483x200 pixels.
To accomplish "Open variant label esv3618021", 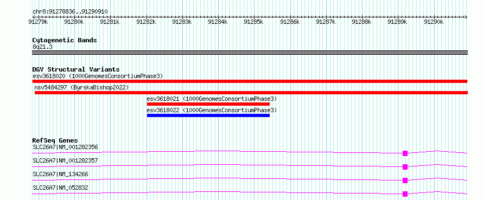I will [x=212, y=99].
